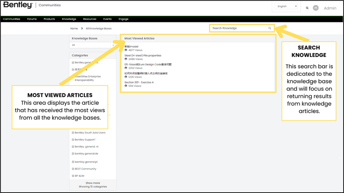Click Show more categories

[93, 183]
